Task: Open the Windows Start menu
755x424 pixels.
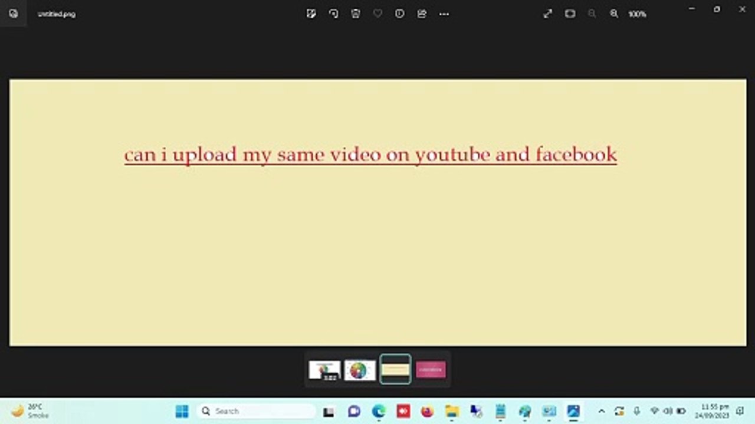Action: [x=182, y=411]
